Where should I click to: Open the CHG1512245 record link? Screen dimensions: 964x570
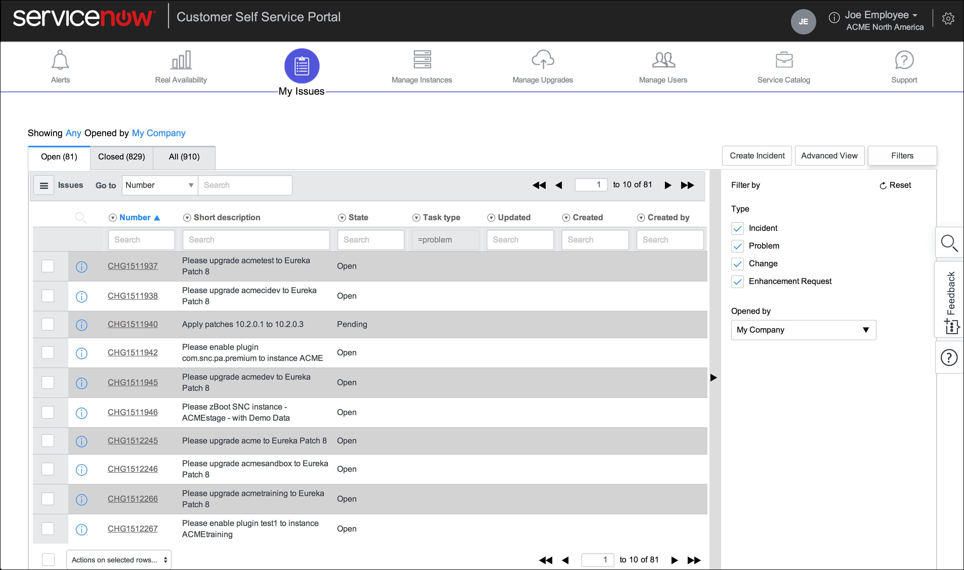[x=132, y=441]
